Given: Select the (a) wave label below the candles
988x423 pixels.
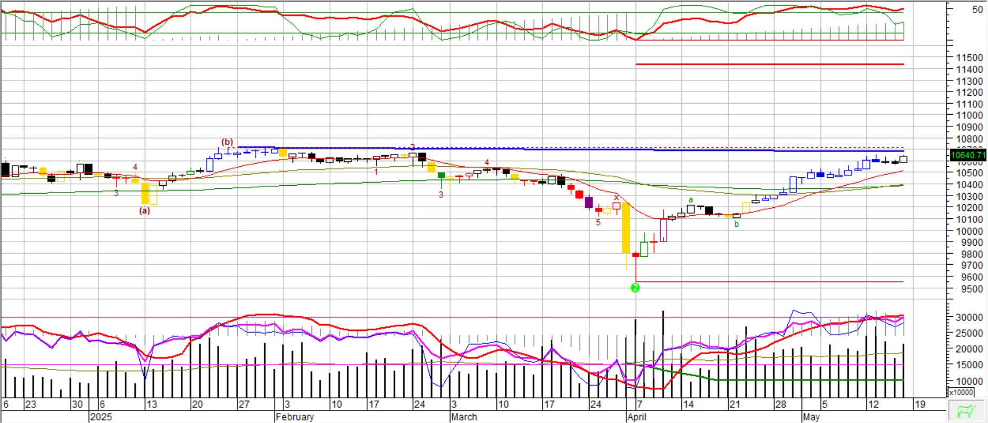Looking at the screenshot, I should [144, 210].
